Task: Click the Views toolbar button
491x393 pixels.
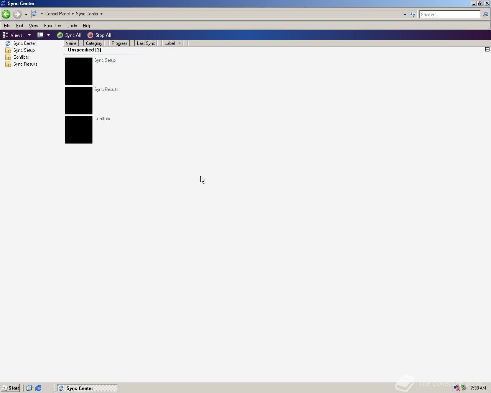Action: pyautogui.click(x=13, y=35)
